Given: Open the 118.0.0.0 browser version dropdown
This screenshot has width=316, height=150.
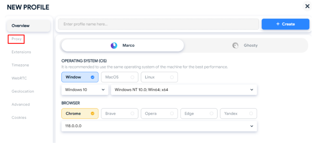Looking at the screenshot, I should coord(159,126).
